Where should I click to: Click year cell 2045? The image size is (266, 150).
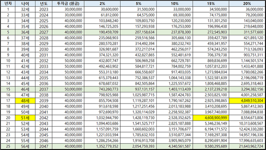point(44,135)
